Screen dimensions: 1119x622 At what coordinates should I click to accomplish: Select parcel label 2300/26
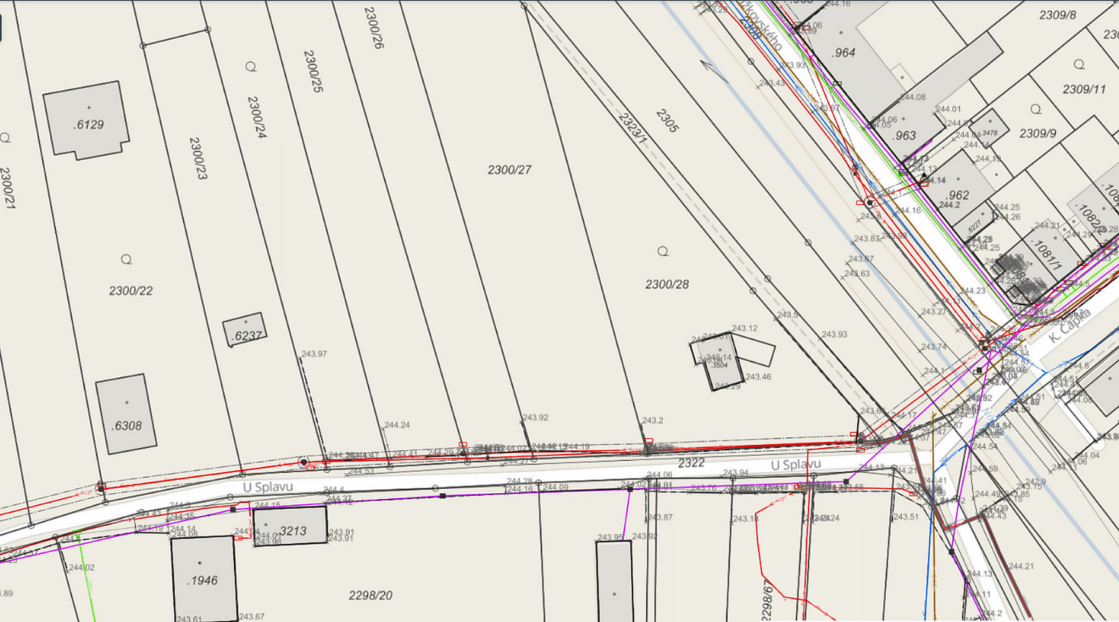point(373,28)
